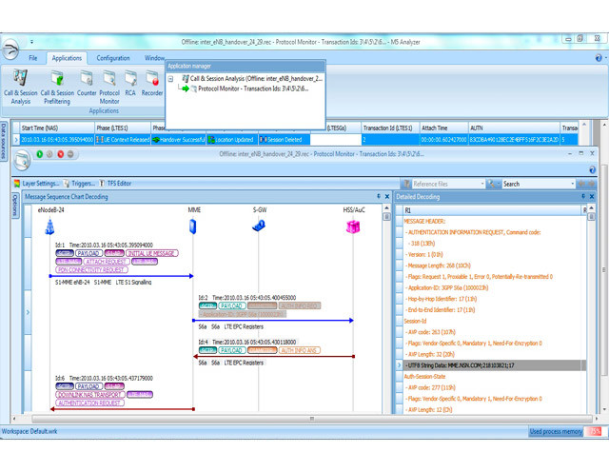Select the MME node icon
Viewport: 609px width, 472px height.
click(x=194, y=226)
